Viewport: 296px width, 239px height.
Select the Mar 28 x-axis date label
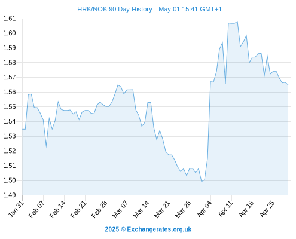[183, 209]
